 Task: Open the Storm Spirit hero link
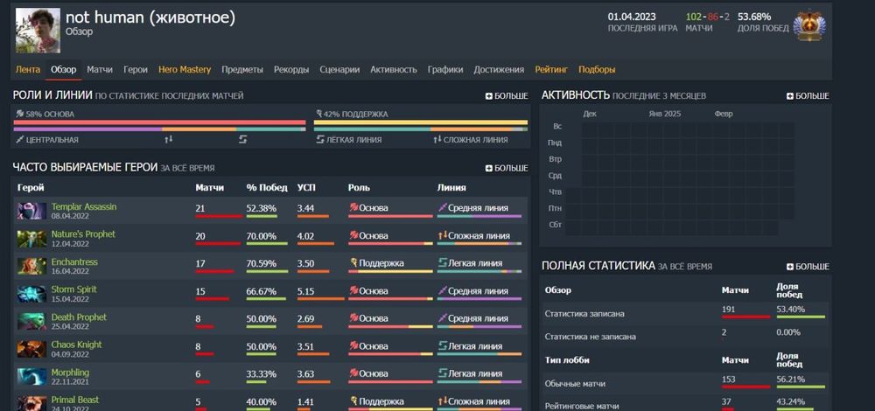[x=73, y=289]
